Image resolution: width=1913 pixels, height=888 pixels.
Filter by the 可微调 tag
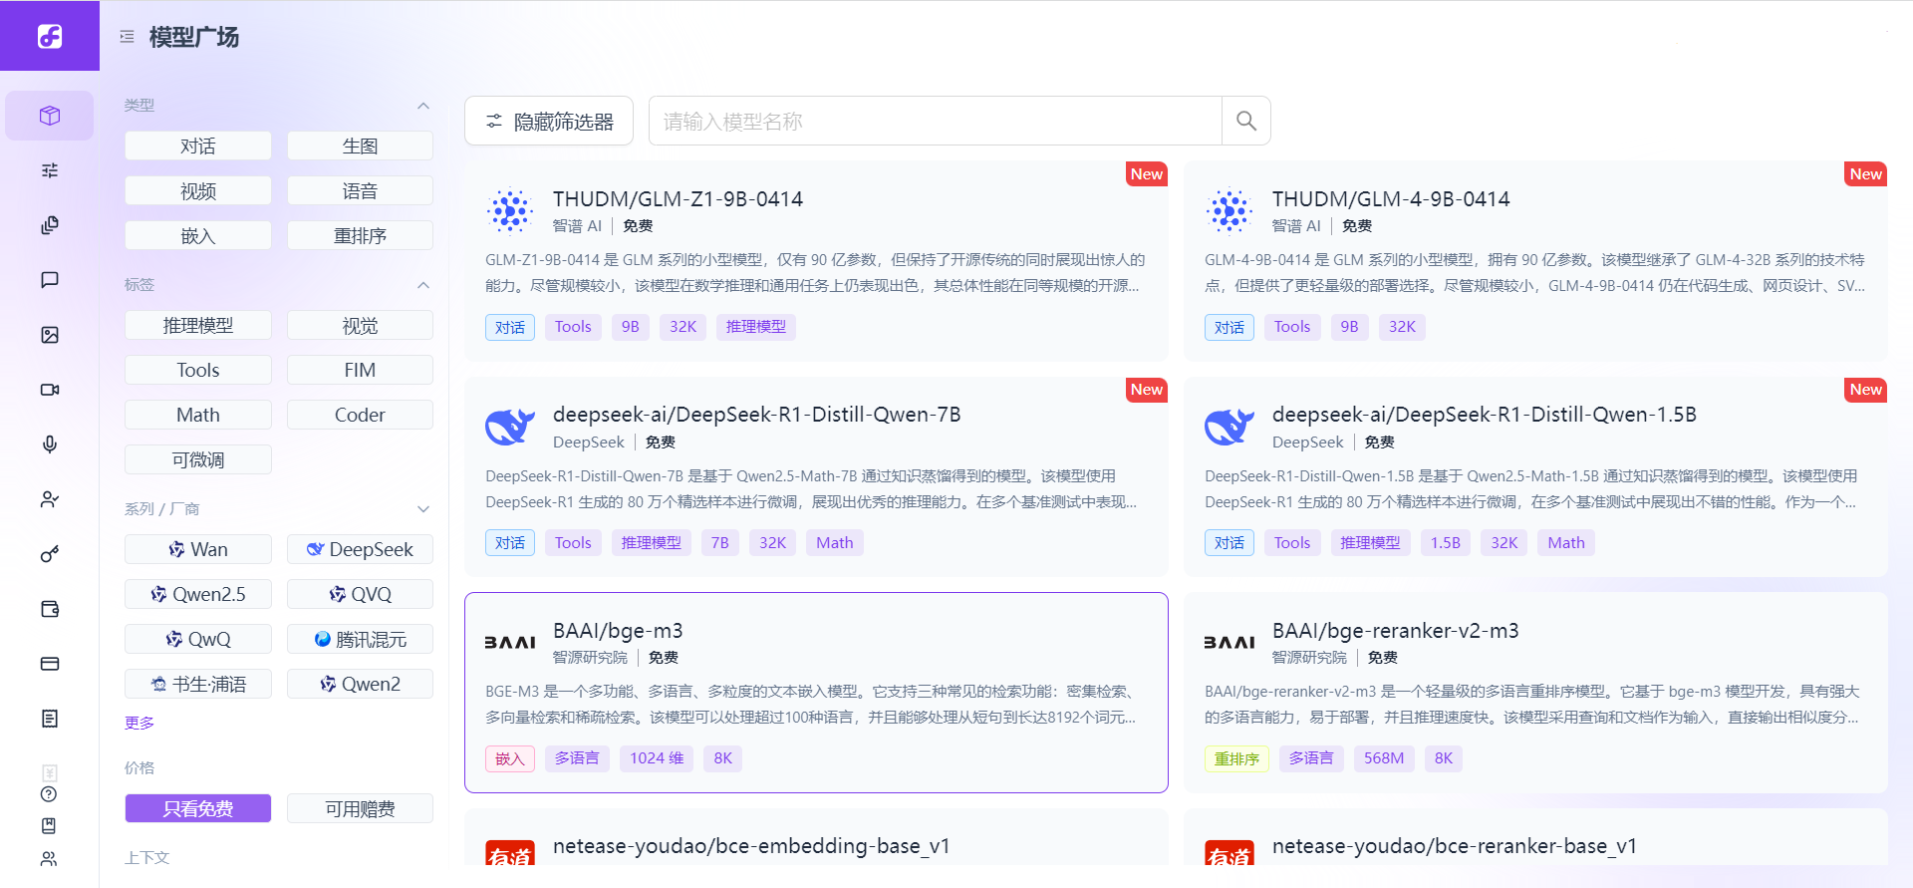pyautogui.click(x=198, y=459)
